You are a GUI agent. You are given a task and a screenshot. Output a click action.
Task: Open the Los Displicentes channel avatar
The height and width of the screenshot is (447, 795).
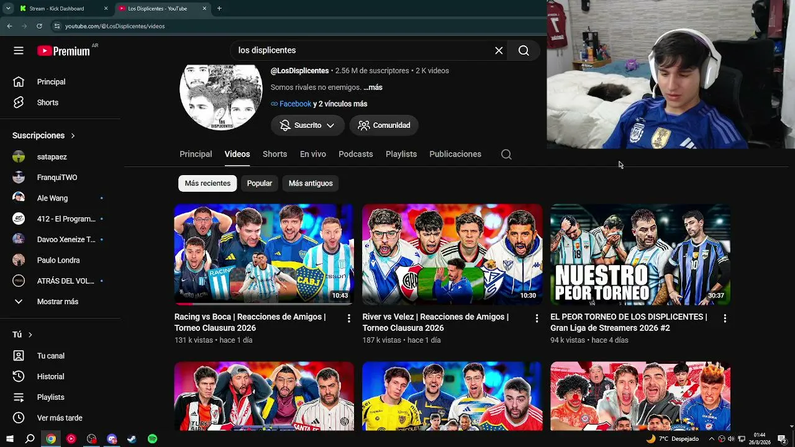(x=221, y=97)
